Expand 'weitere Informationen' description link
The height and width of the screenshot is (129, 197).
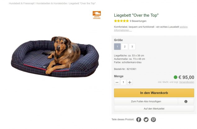coord(151,28)
